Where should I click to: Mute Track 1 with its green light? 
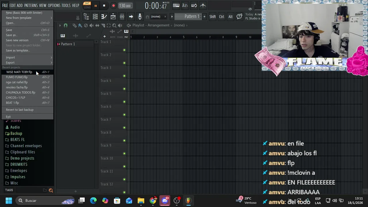click(x=124, y=50)
